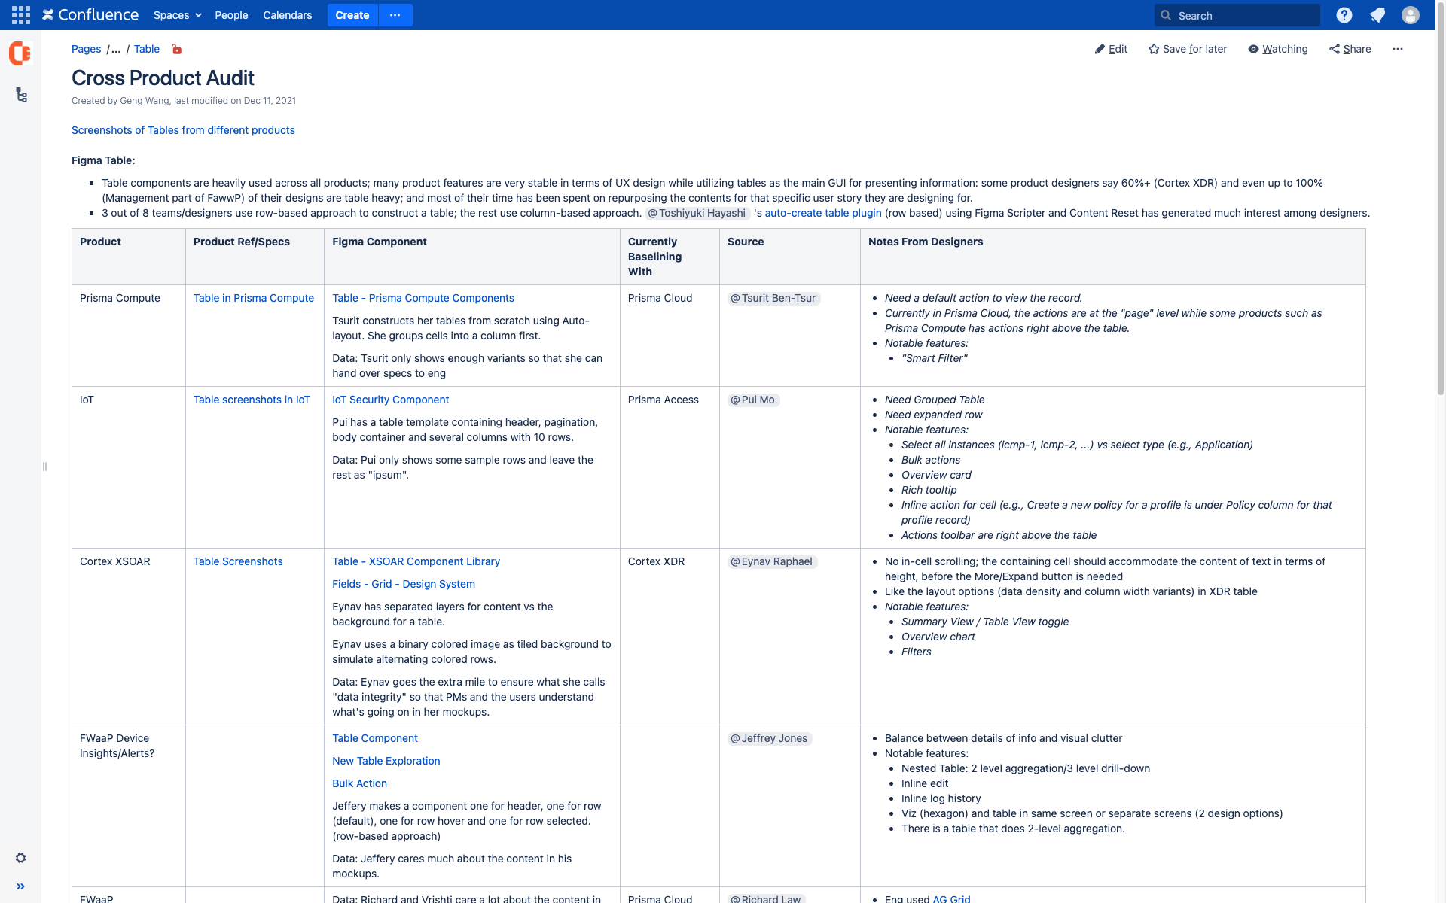Open the create-from-template ellipsis button

click(x=395, y=15)
